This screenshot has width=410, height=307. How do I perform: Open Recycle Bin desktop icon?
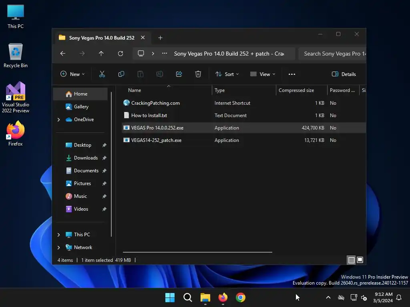pos(16,56)
